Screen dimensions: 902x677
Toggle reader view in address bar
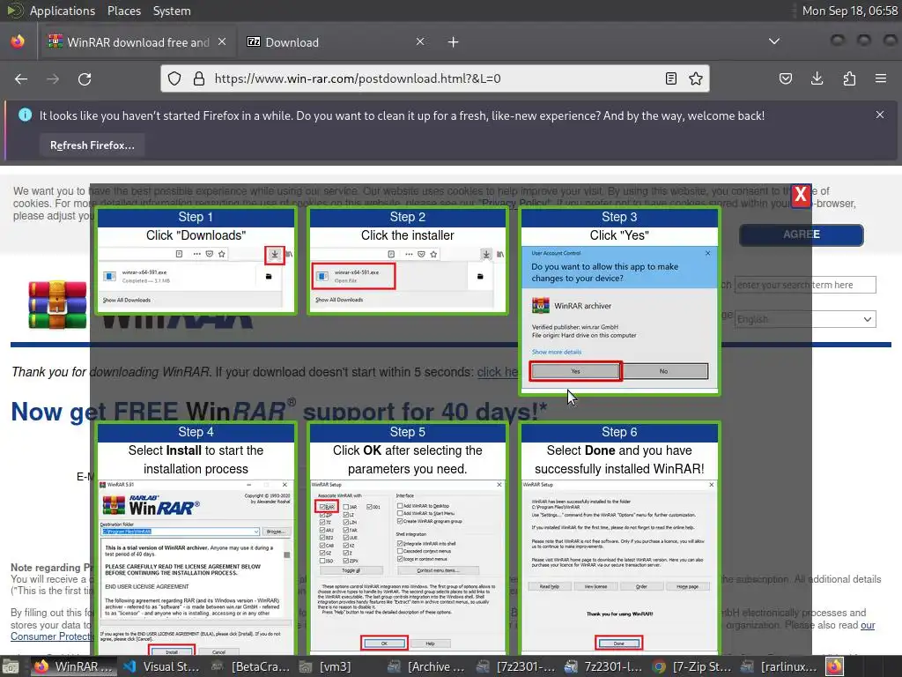pyautogui.click(x=670, y=78)
